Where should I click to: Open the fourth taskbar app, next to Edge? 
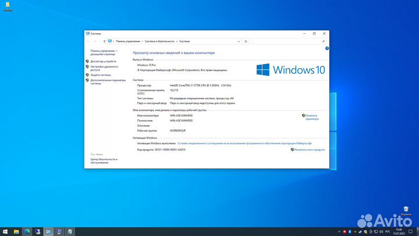(38, 232)
